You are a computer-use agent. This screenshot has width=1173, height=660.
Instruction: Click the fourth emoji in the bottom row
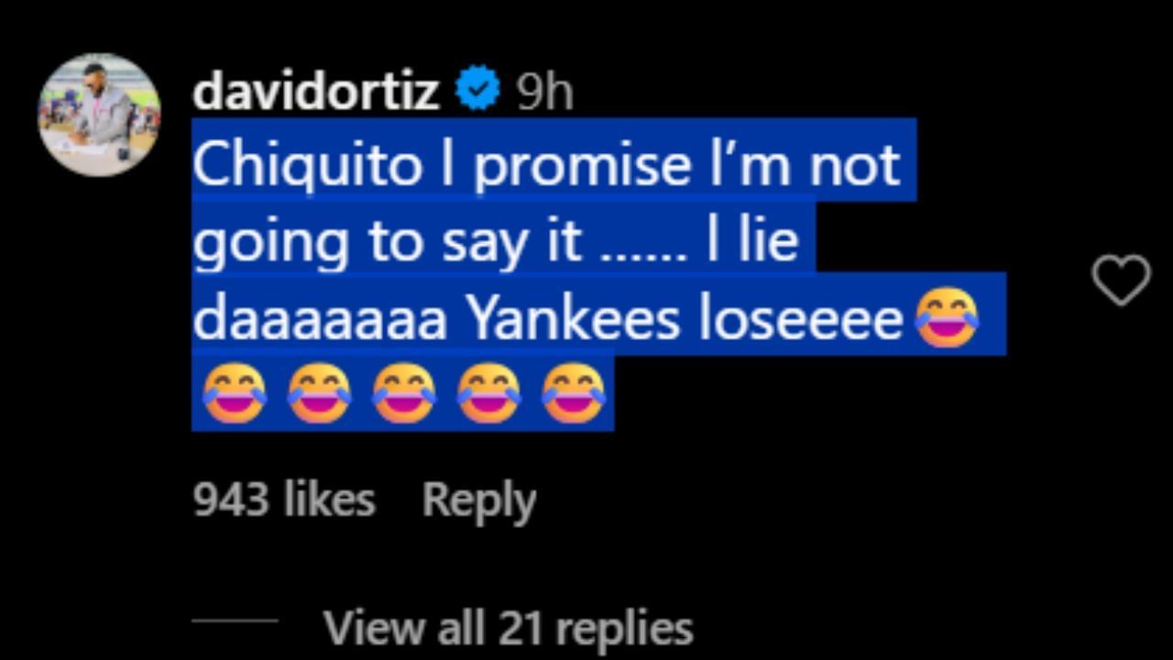pos(488,393)
